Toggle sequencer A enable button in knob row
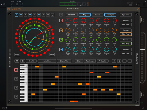 coord(61,20)
